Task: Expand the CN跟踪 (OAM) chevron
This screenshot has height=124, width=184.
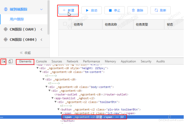Action: click(x=42, y=29)
